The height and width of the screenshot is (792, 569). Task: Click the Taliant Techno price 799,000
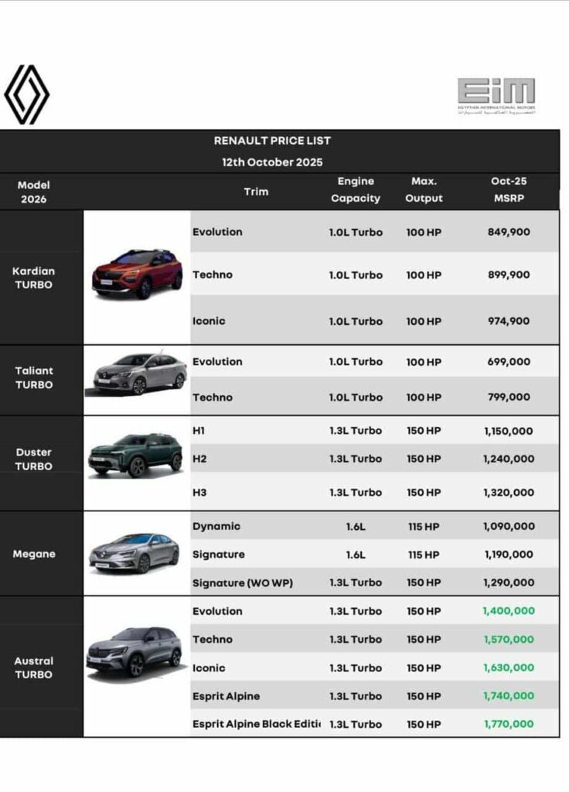509,397
